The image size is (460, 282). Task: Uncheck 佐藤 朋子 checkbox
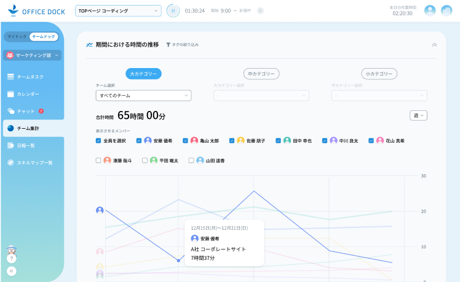232,141
